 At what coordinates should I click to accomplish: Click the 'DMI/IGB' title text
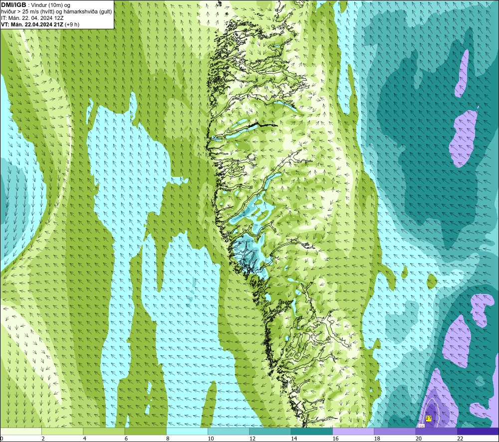tap(13, 5)
